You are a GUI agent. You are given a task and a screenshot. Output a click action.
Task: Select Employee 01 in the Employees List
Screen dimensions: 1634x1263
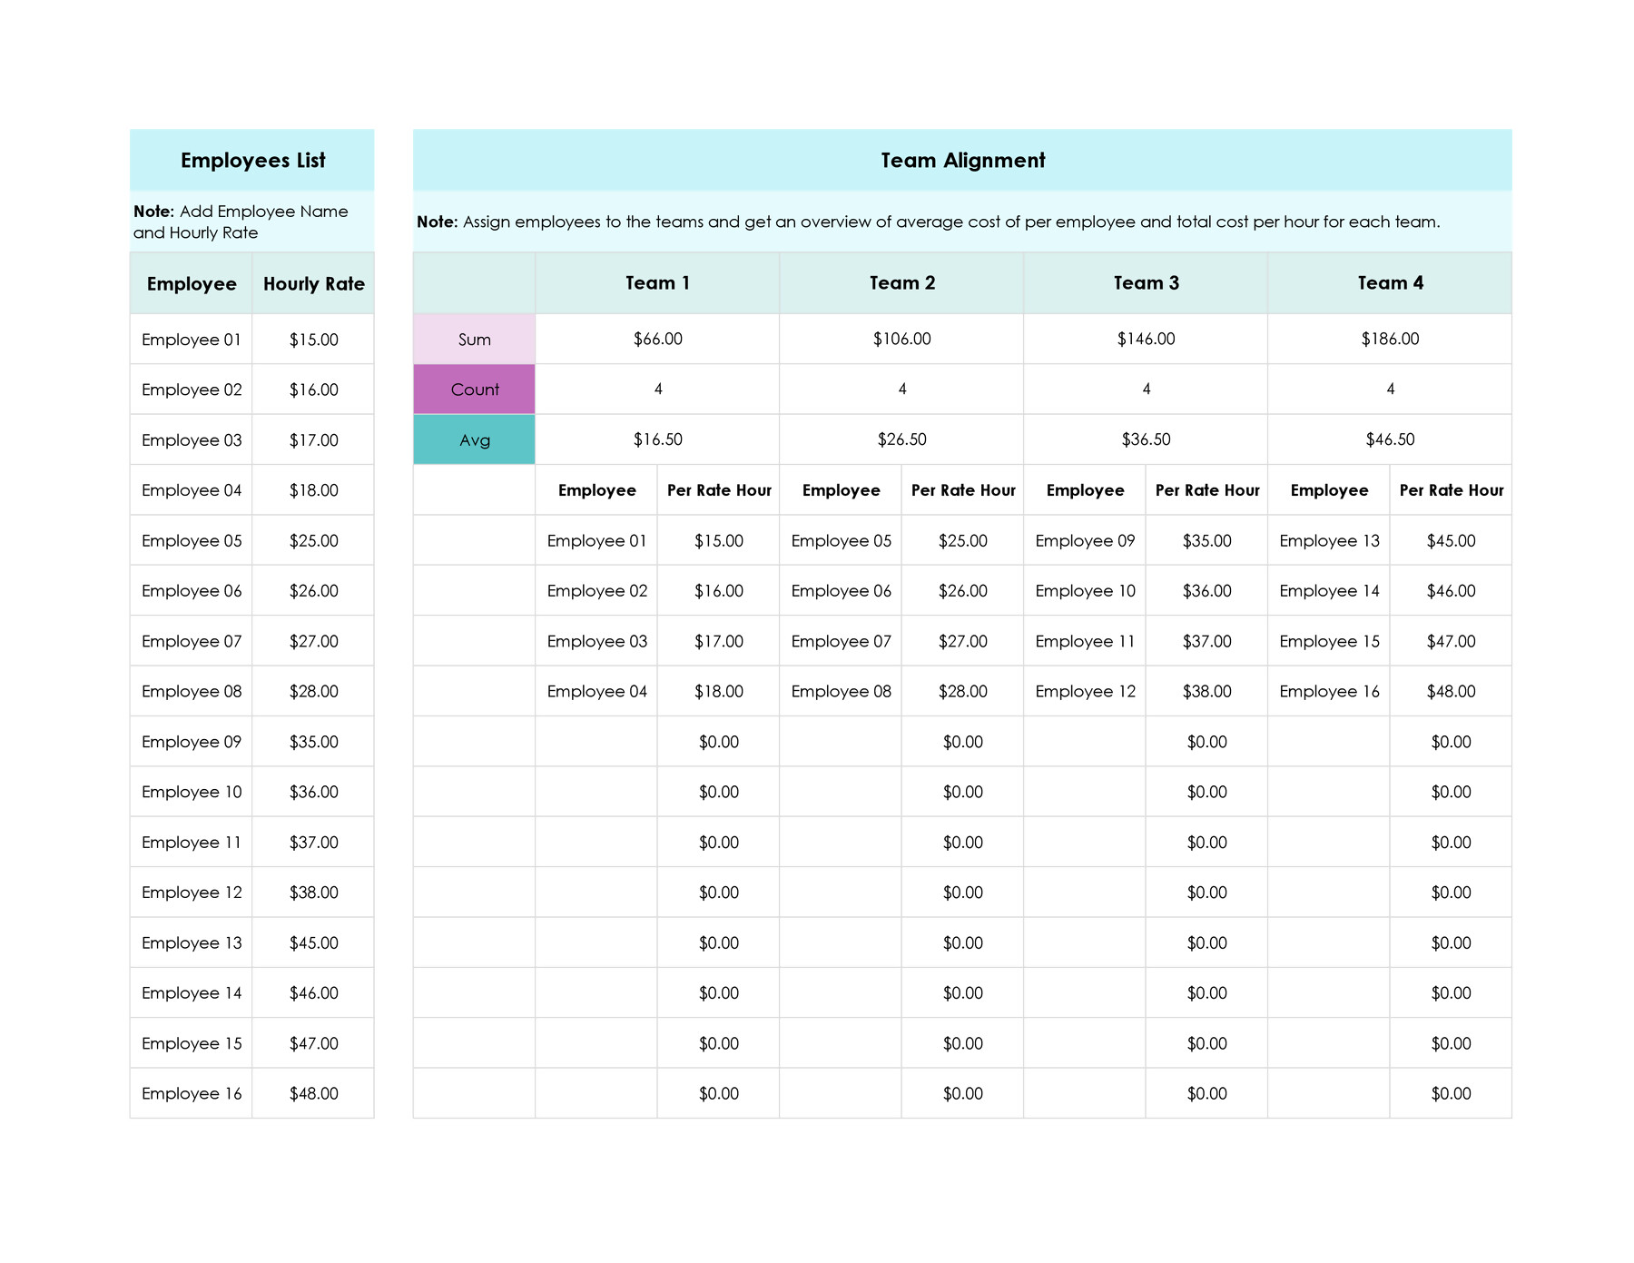[x=191, y=339]
